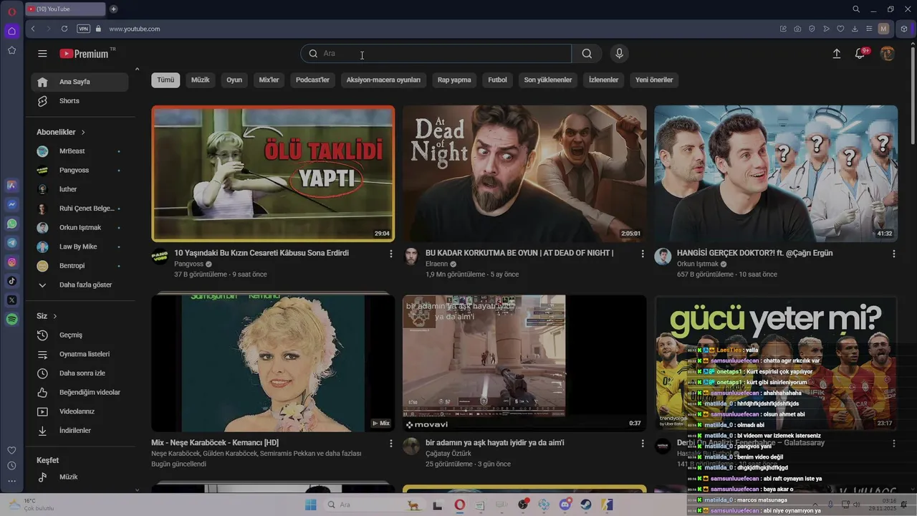Open Opera snapshot camera tool
The width and height of the screenshot is (917, 516).
(797, 29)
